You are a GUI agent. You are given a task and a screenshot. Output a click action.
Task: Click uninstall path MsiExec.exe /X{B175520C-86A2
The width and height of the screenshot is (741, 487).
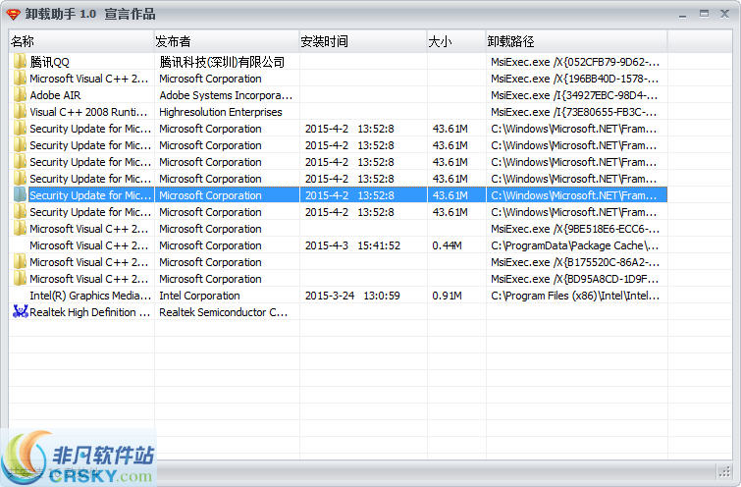point(575,262)
